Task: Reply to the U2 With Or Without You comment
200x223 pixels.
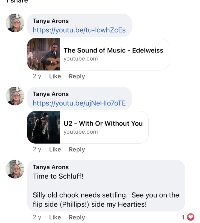Action: pos(77,149)
